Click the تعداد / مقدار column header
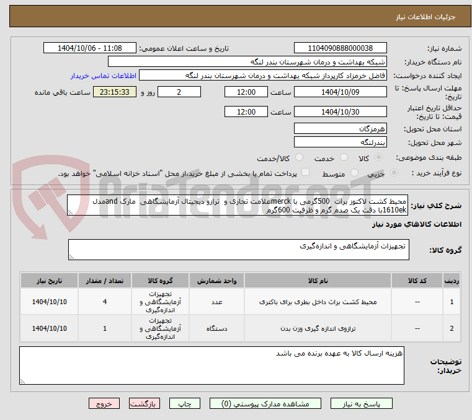The image size is (472, 420). click(x=104, y=281)
